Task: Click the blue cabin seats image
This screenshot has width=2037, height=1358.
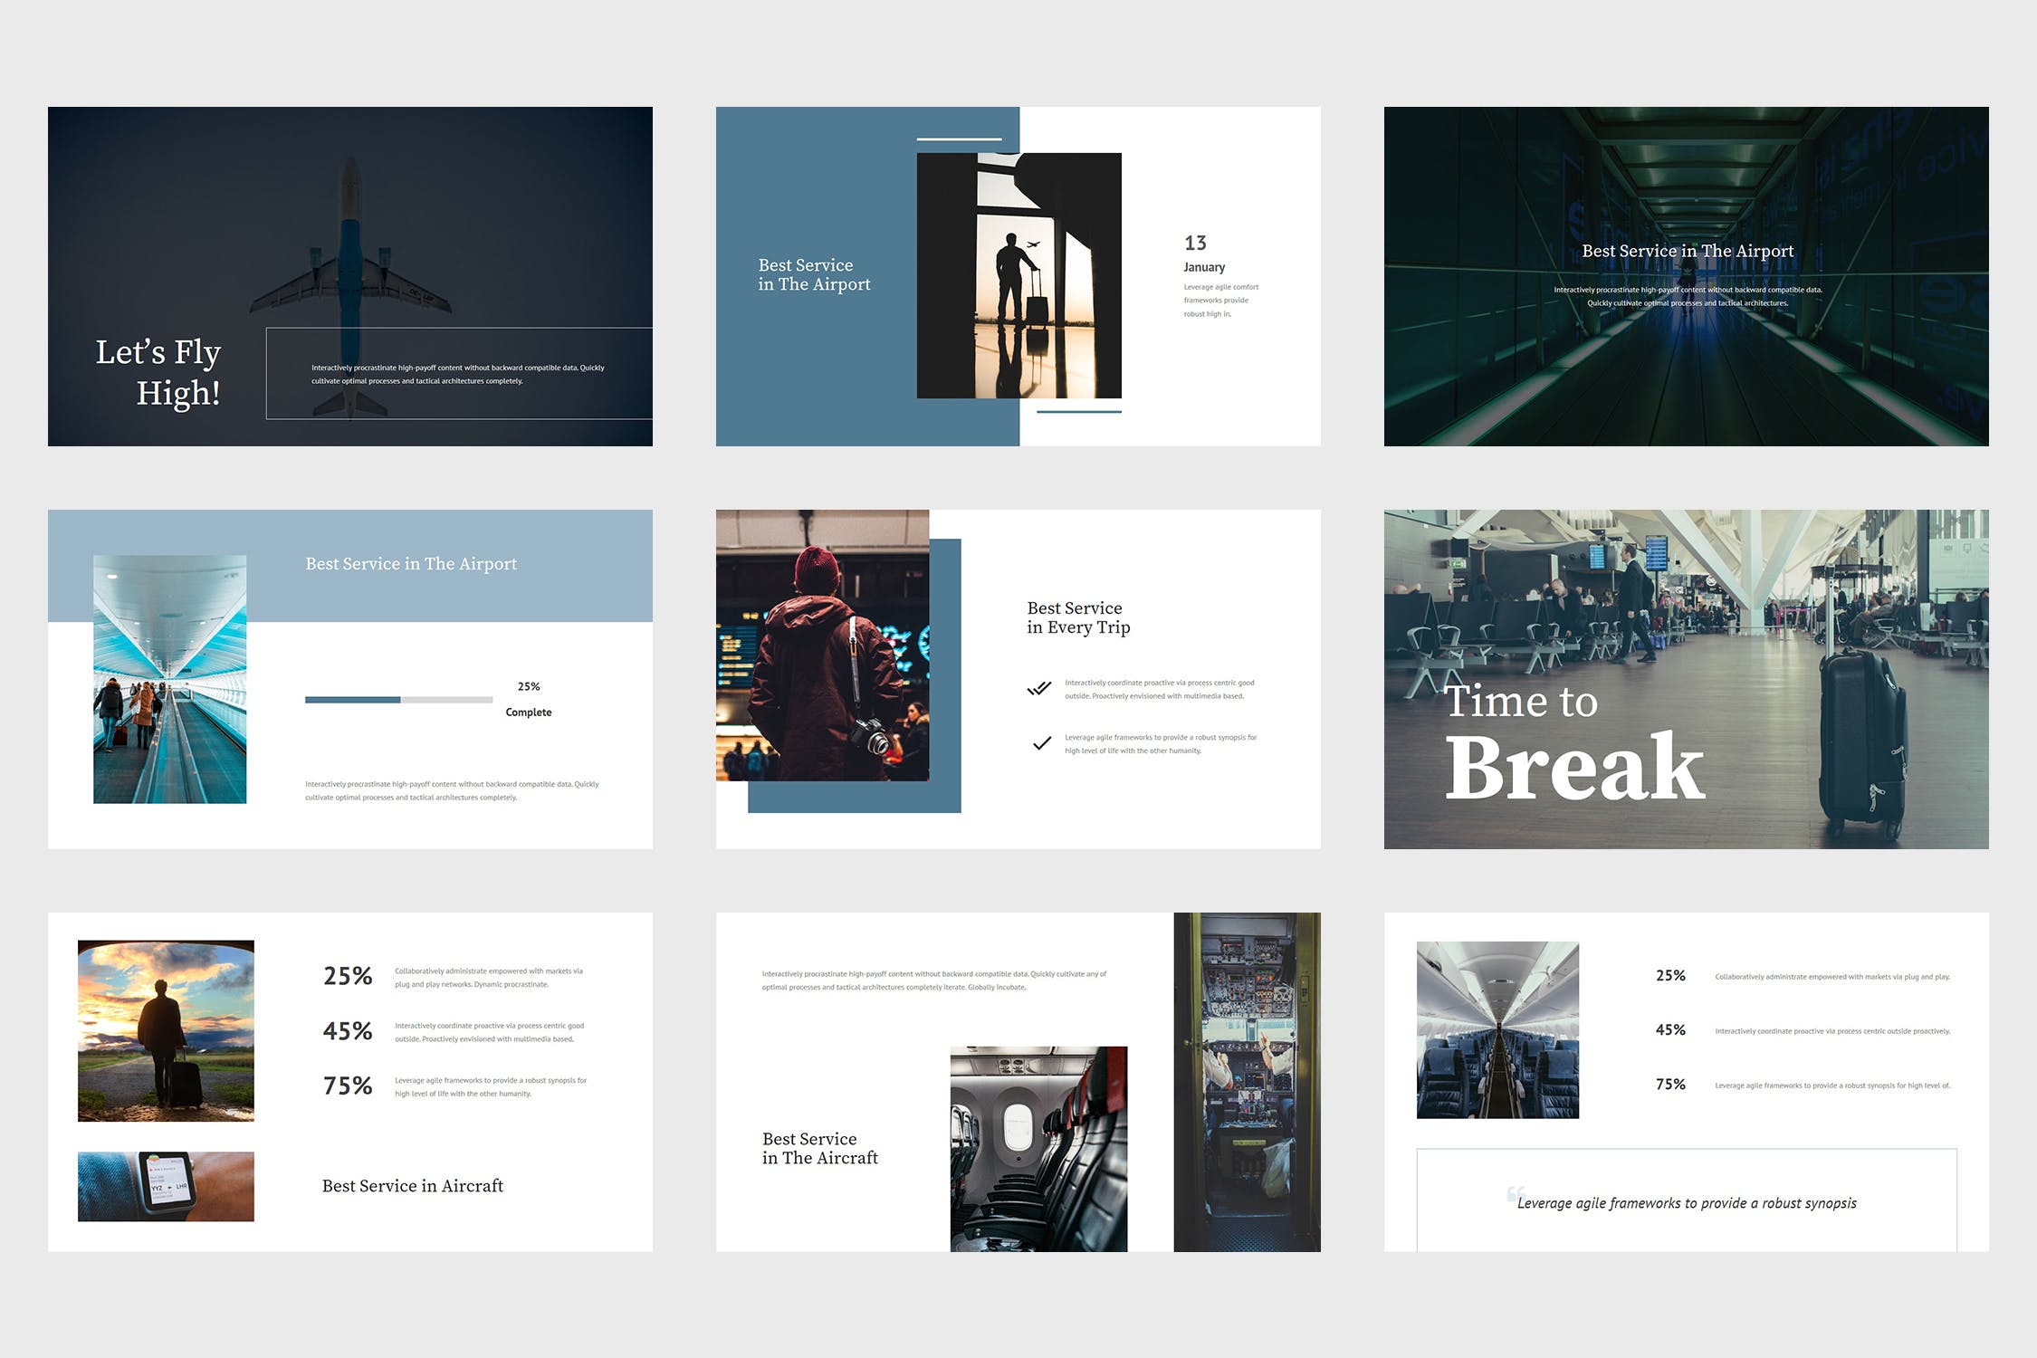Action: [x=1497, y=1029]
